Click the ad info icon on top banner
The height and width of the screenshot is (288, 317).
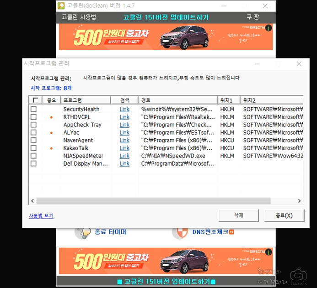[x=269, y=28]
